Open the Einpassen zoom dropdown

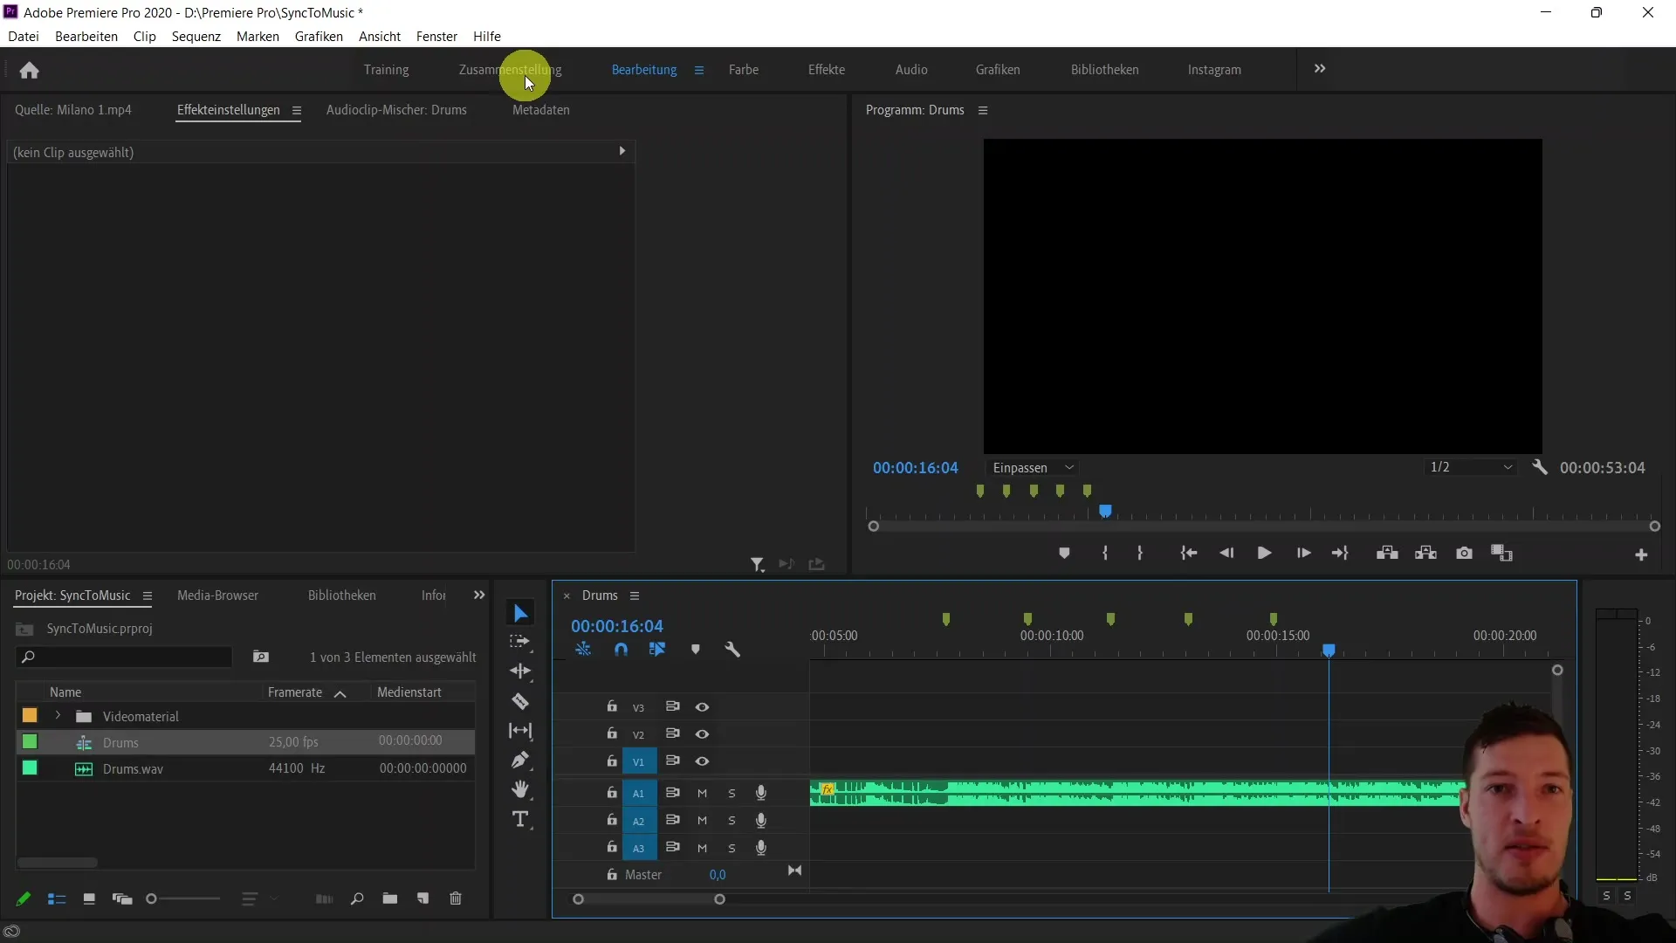[x=1033, y=467]
